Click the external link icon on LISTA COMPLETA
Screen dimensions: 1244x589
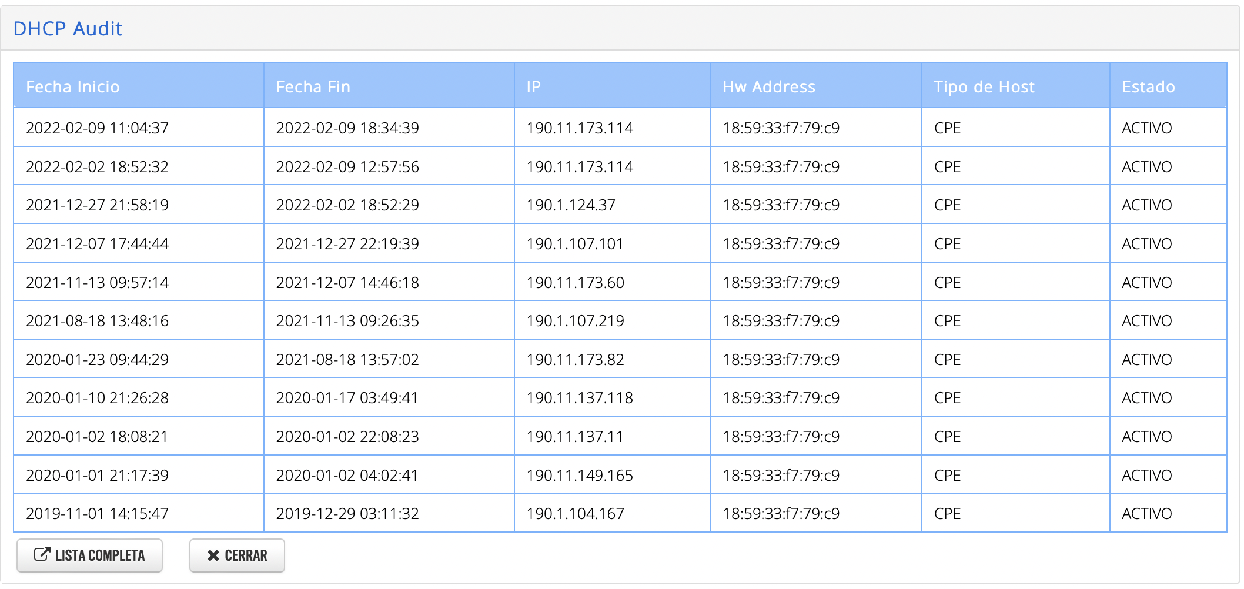42,554
